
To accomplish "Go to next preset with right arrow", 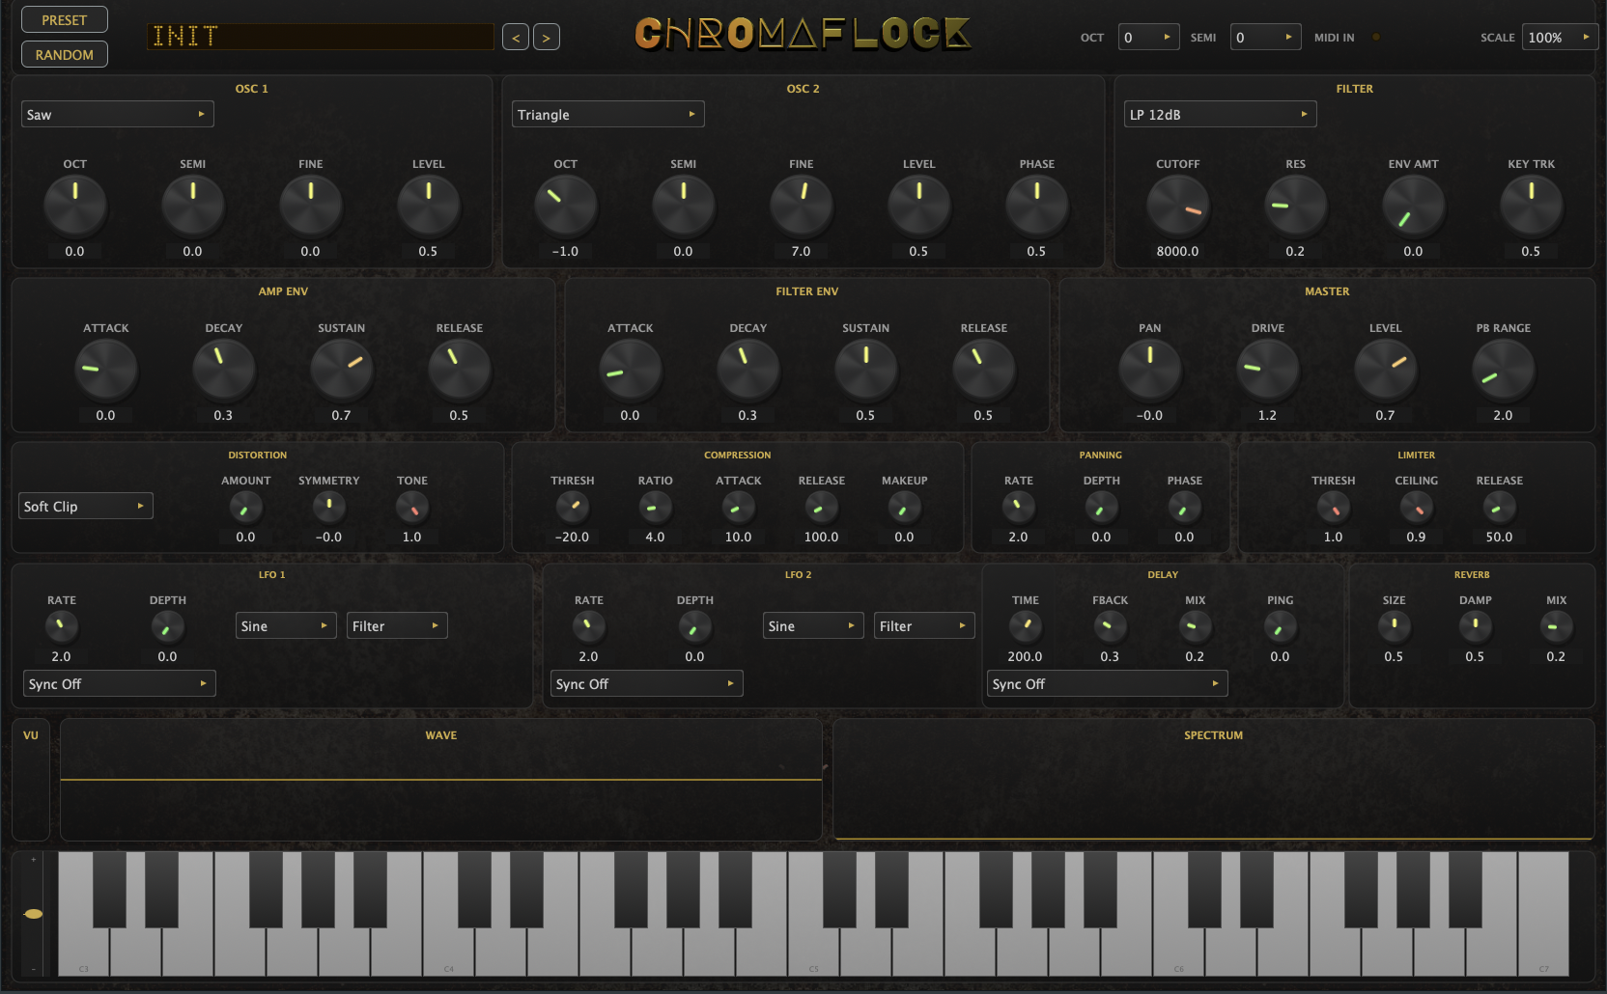I will point(547,38).
